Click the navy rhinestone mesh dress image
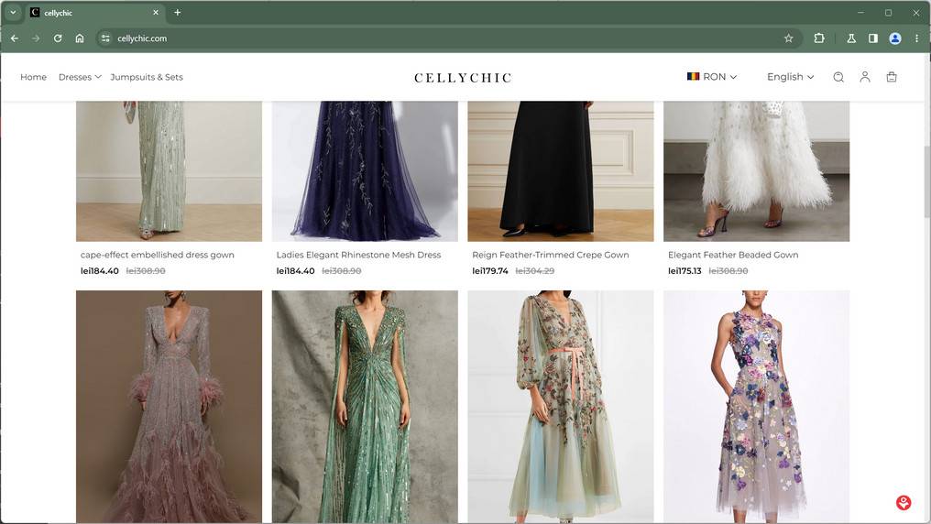 pyautogui.click(x=365, y=171)
